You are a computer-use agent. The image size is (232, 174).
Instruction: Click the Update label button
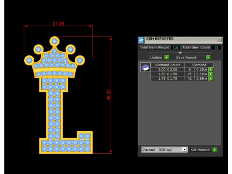pyautogui.click(x=156, y=58)
